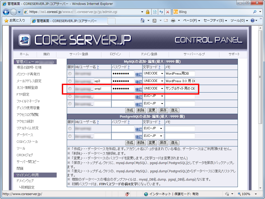
Task: Click the Print icon
Action: [x=173, y=20]
